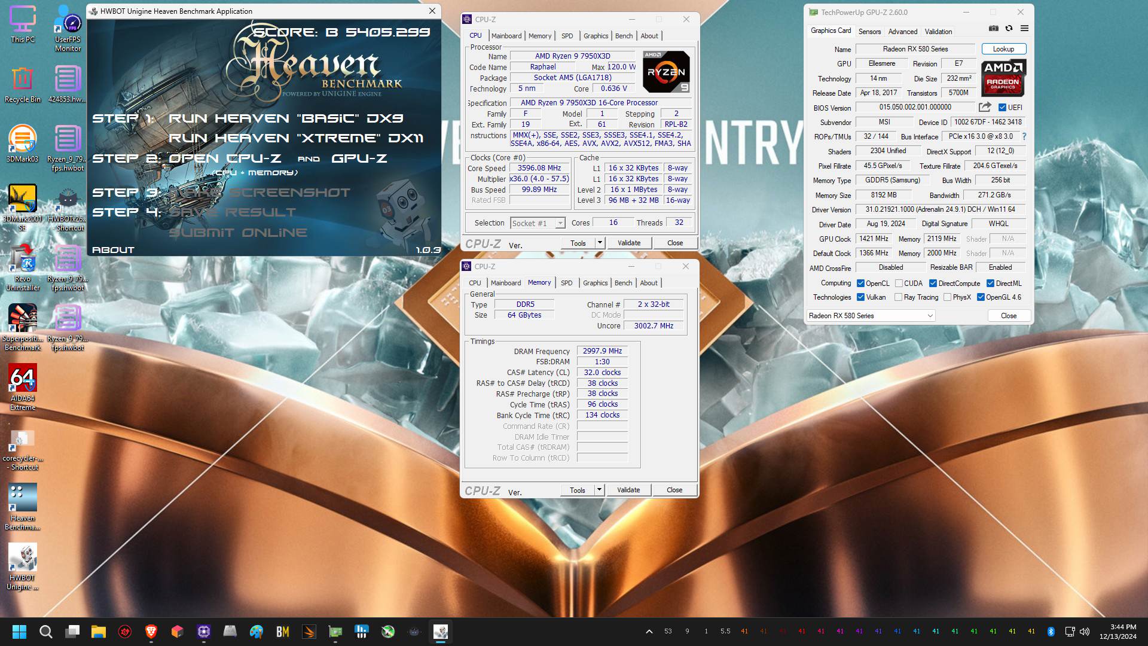1148x646 pixels.
Task: Switch to SPD tab in top CPU-Z
Action: (x=567, y=36)
